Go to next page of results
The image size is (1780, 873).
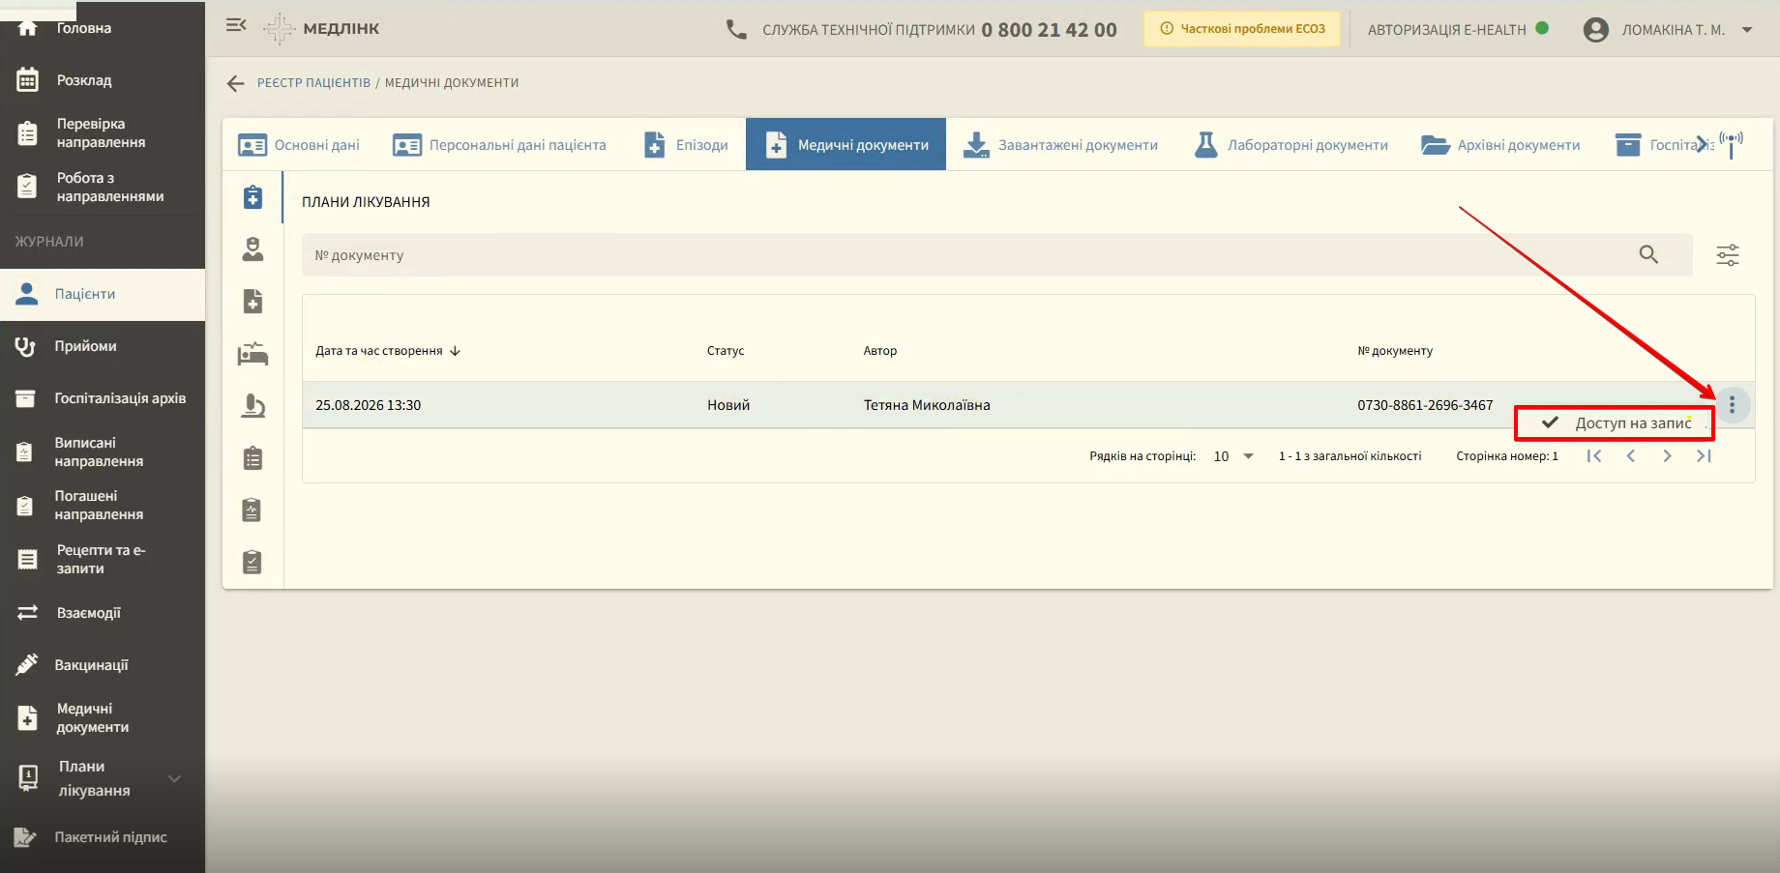(x=1667, y=456)
